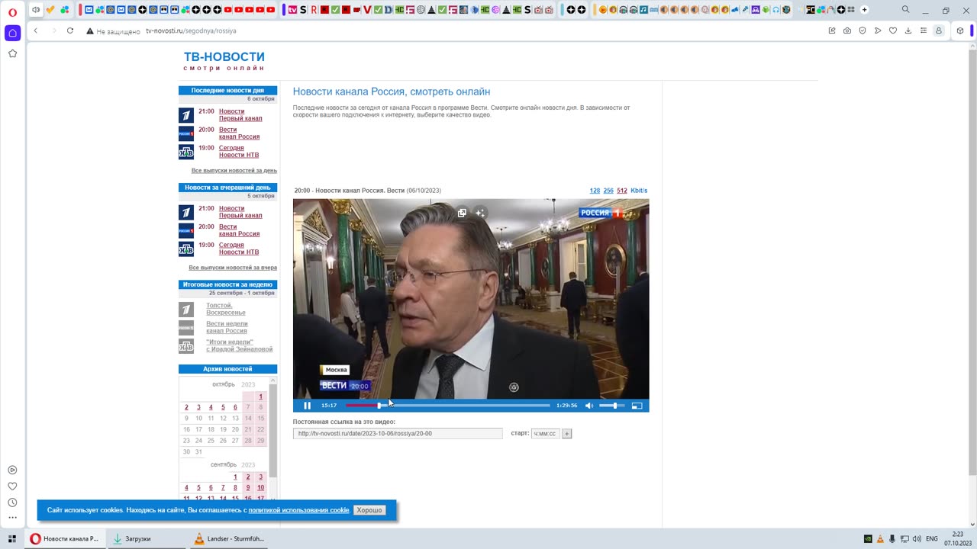Open the profile account icon
Image resolution: width=977 pixels, height=549 pixels.
pos(939,30)
